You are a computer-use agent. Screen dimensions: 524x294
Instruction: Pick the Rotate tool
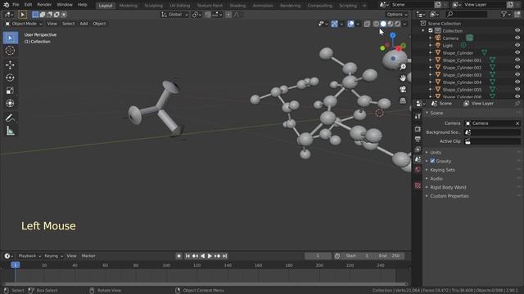click(x=11, y=78)
